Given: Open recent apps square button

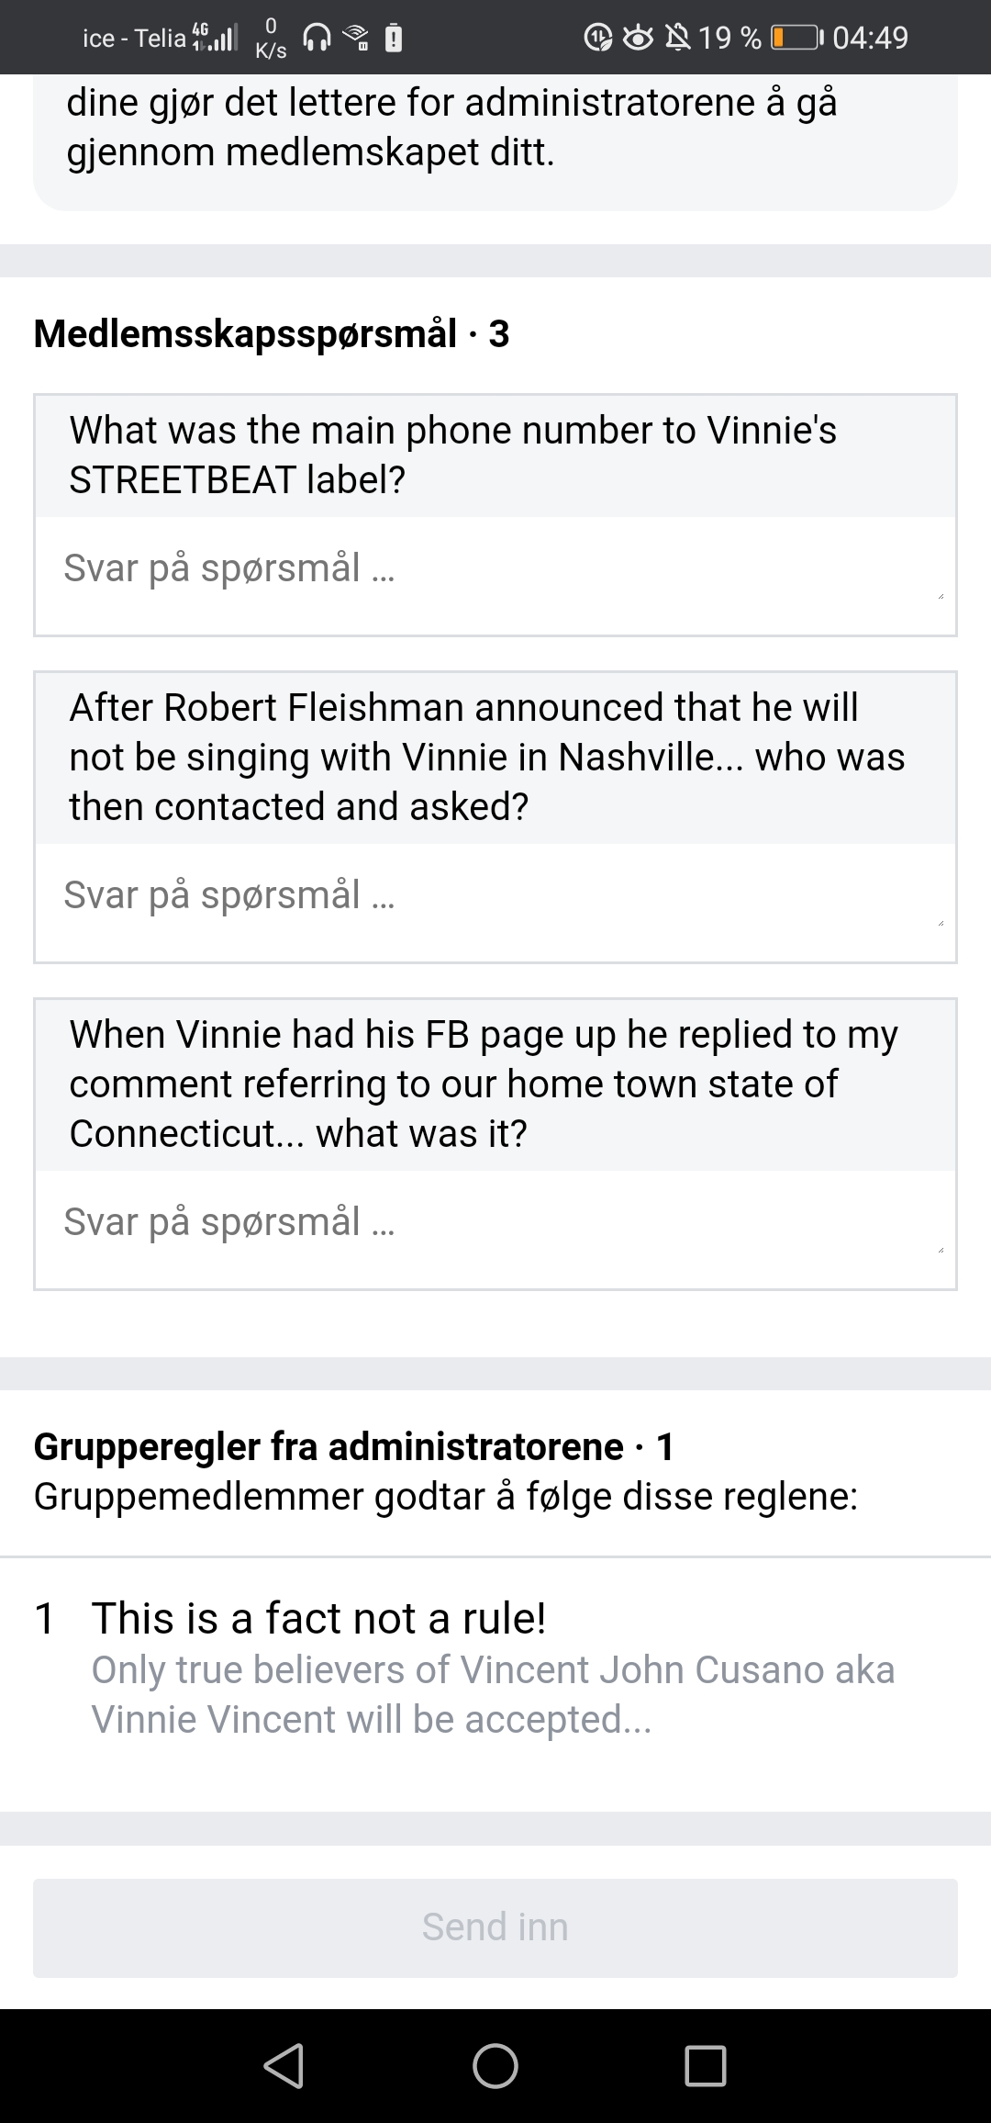Looking at the screenshot, I should (x=705, y=2066).
